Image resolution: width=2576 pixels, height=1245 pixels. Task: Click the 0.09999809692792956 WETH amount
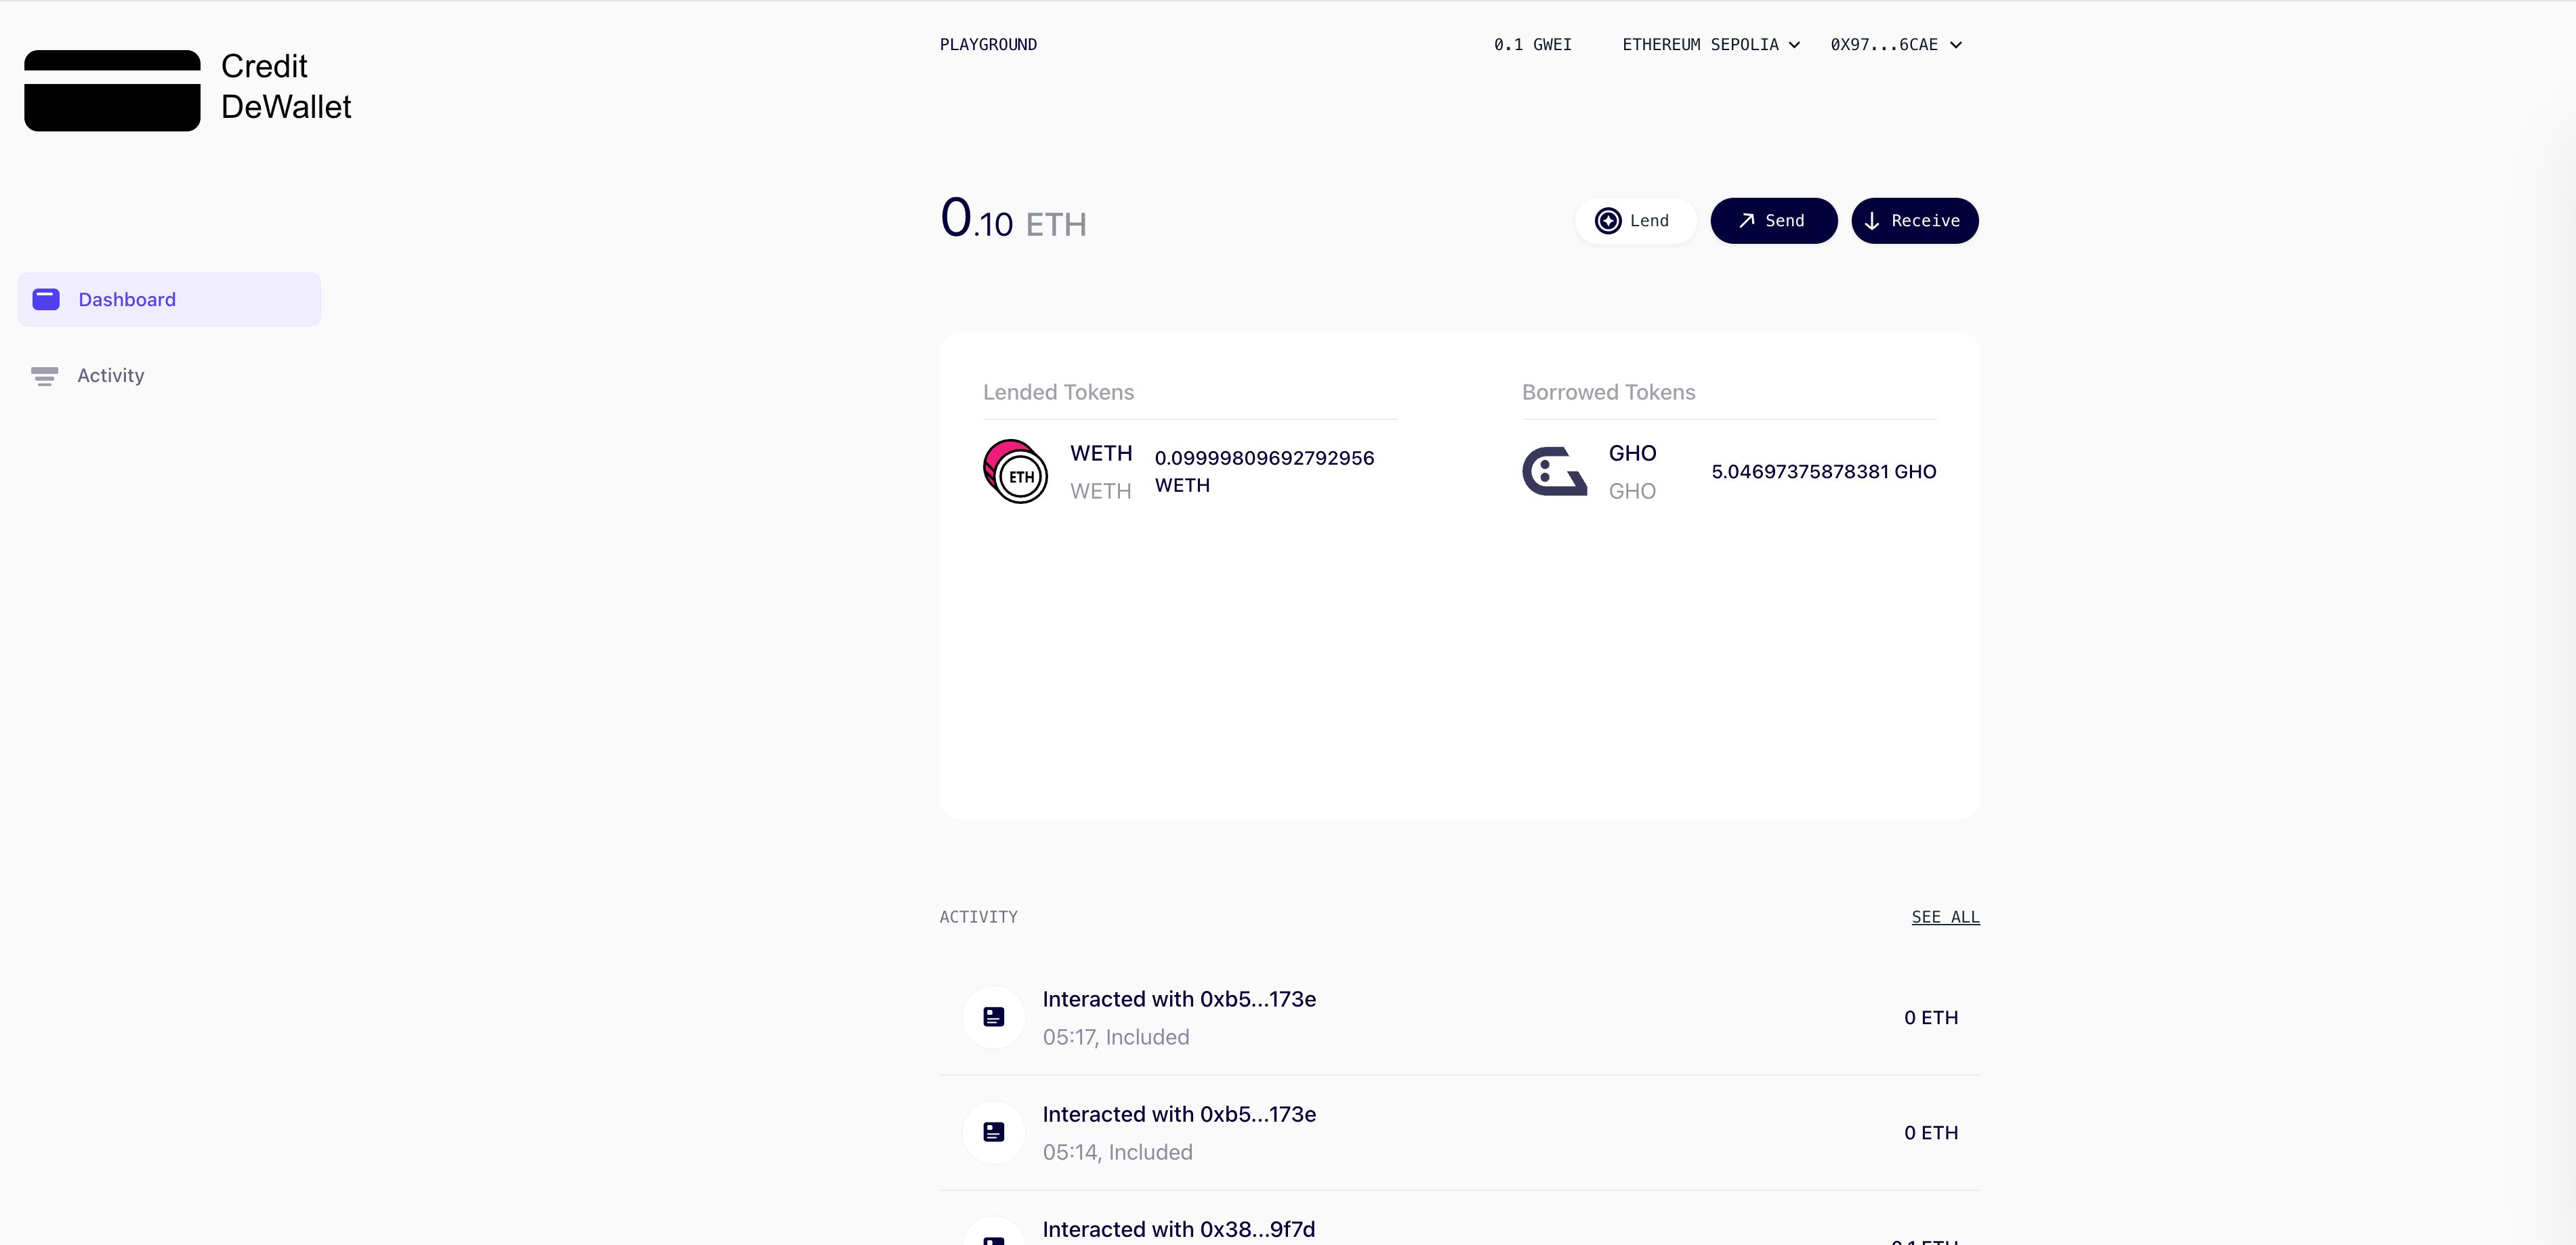point(1264,471)
